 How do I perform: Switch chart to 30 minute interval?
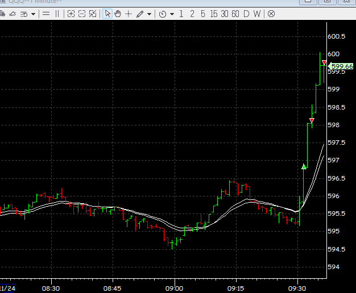tap(224, 14)
